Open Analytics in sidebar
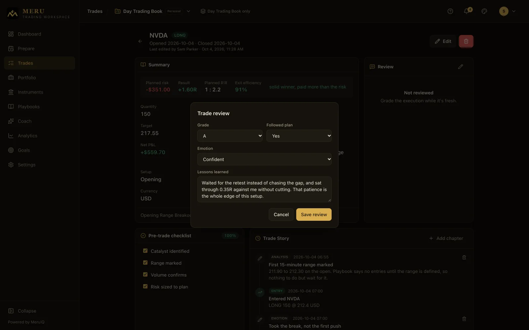Viewport: 529px width, 330px height. (x=39, y=136)
